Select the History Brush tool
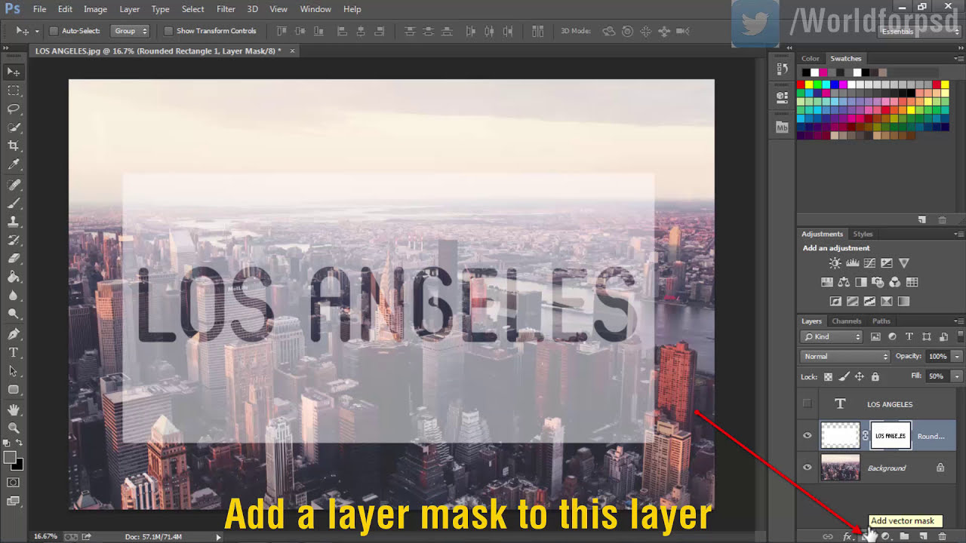 coord(14,241)
